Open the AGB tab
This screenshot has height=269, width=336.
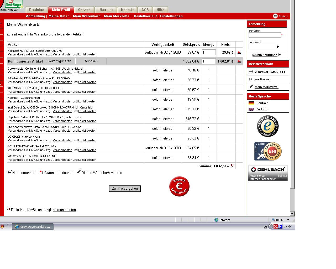pos(145,10)
